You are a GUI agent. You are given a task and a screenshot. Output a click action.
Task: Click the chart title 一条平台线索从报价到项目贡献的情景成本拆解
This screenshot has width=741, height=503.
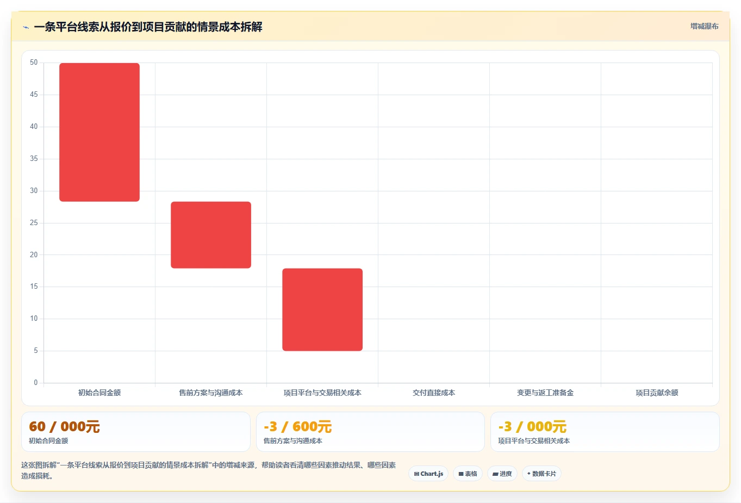(148, 27)
